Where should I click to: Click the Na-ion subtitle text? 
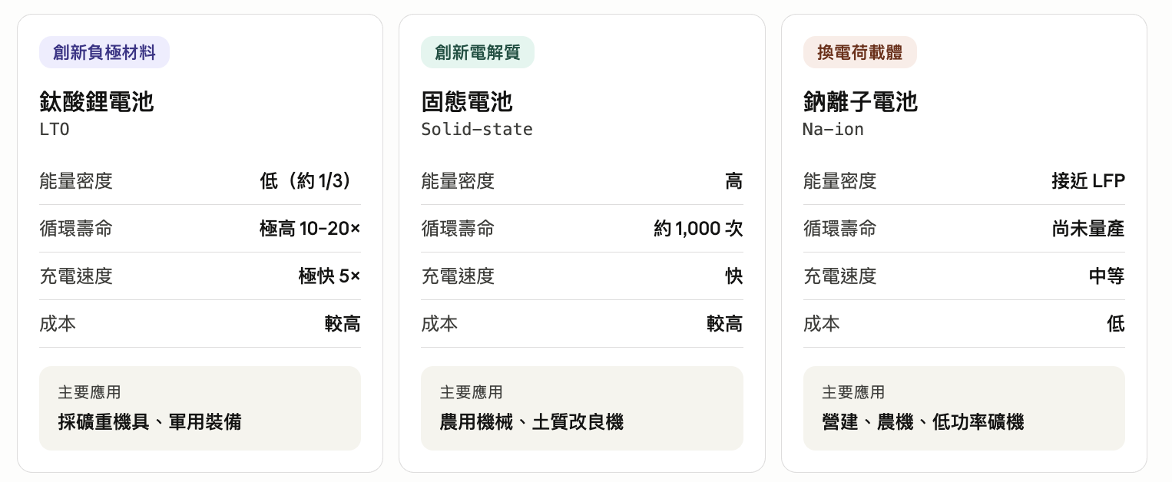[x=833, y=130]
